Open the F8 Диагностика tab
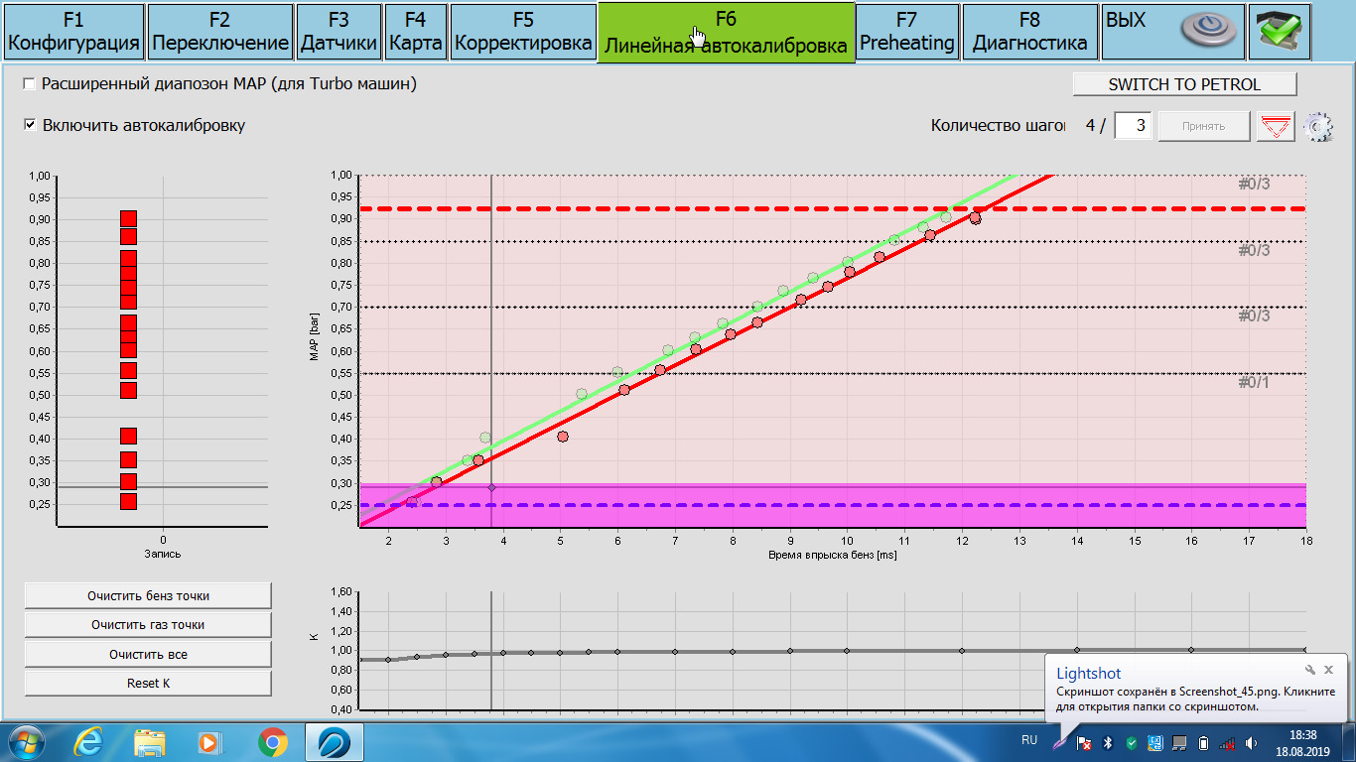The image size is (1356, 762). pyautogui.click(x=1029, y=32)
